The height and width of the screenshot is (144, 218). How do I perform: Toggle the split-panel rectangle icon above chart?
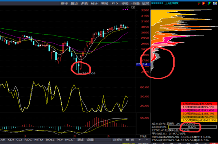tap(133, 7)
